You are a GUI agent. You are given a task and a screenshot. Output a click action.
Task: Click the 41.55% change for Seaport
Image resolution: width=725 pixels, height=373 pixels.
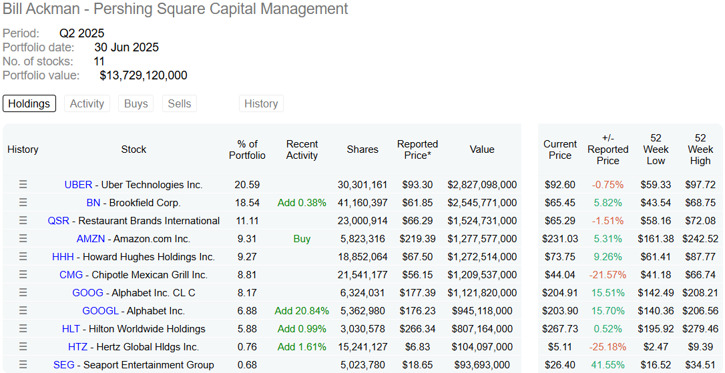tap(608, 365)
